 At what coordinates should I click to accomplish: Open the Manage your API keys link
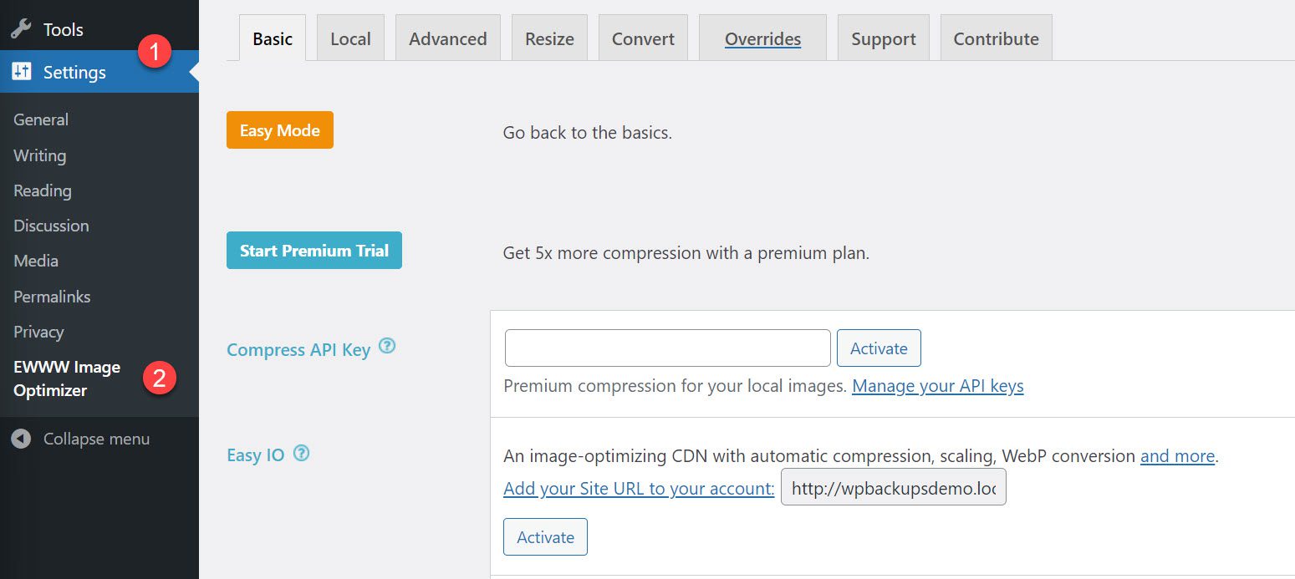tap(937, 386)
